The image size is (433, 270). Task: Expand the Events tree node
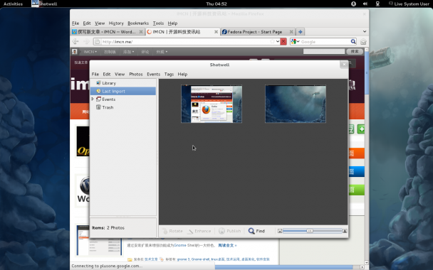coord(93,99)
